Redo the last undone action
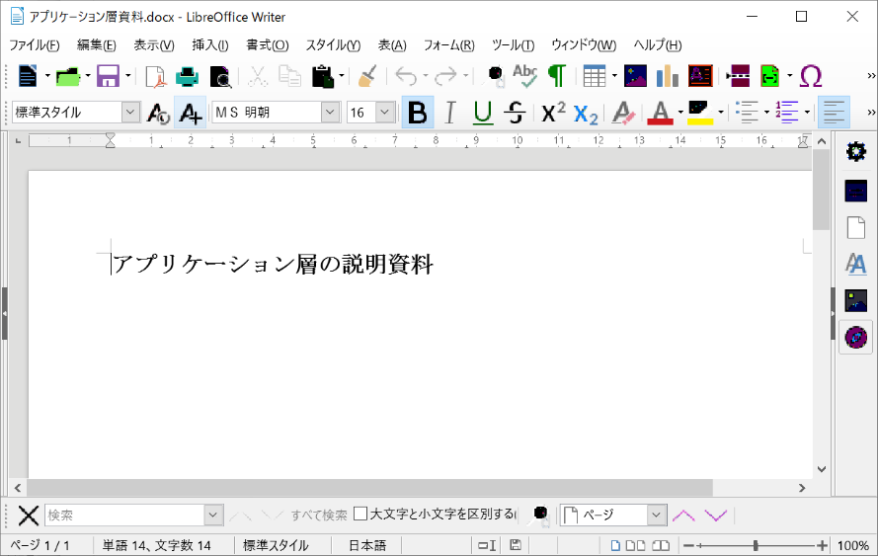Image resolution: width=878 pixels, height=556 pixels. 445,76
